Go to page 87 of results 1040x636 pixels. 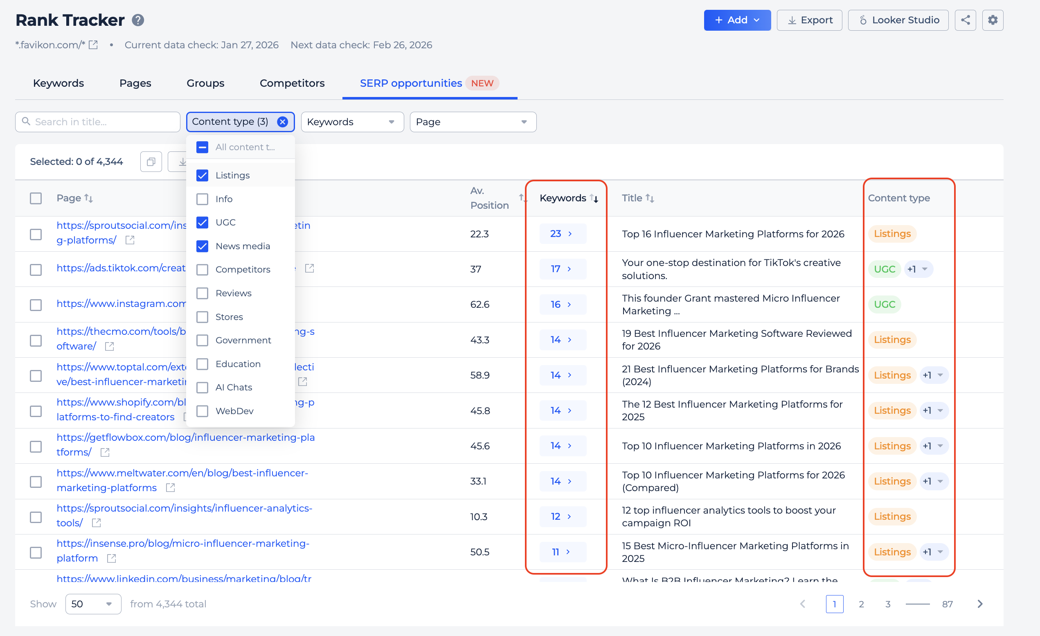tap(948, 604)
